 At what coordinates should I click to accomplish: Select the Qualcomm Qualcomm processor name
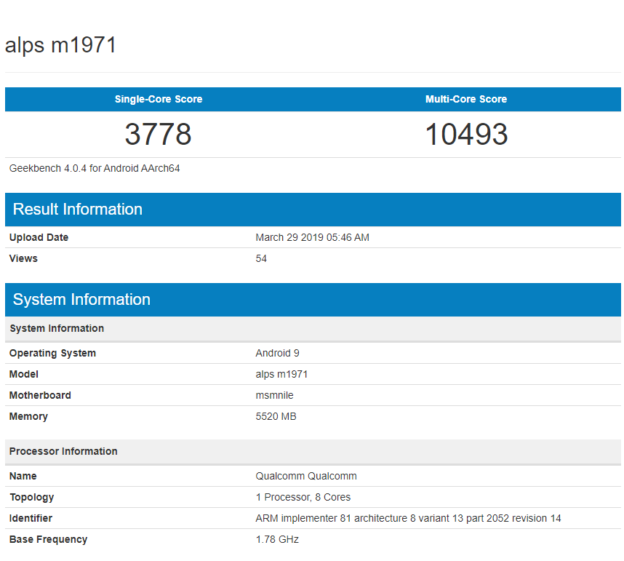click(x=306, y=476)
